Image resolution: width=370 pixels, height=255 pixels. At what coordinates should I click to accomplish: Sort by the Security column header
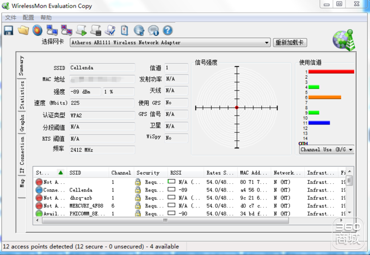tap(151, 173)
